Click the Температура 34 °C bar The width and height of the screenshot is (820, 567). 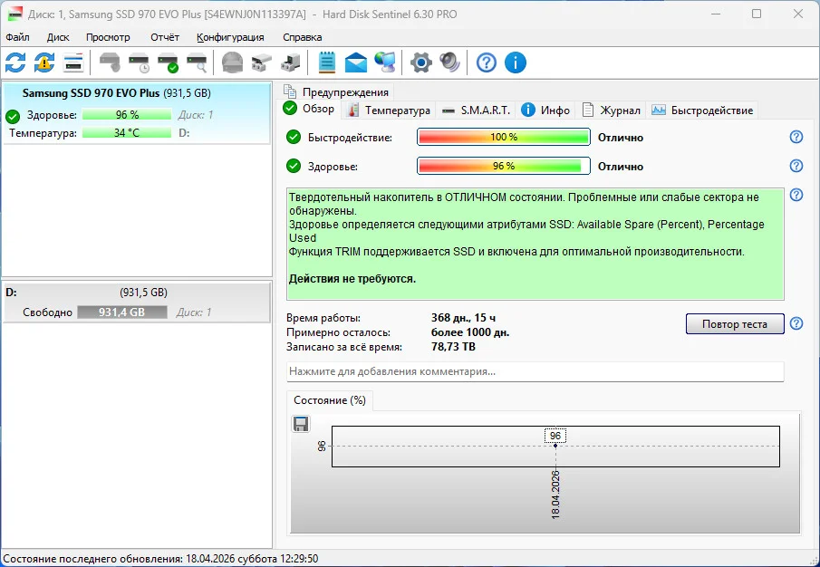point(127,133)
